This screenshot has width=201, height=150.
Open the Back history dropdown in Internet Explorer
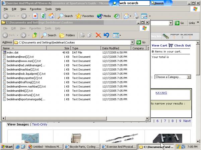18,16
